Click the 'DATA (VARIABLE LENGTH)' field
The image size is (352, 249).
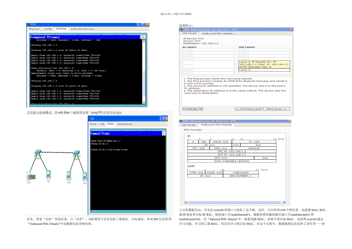tap(232, 161)
